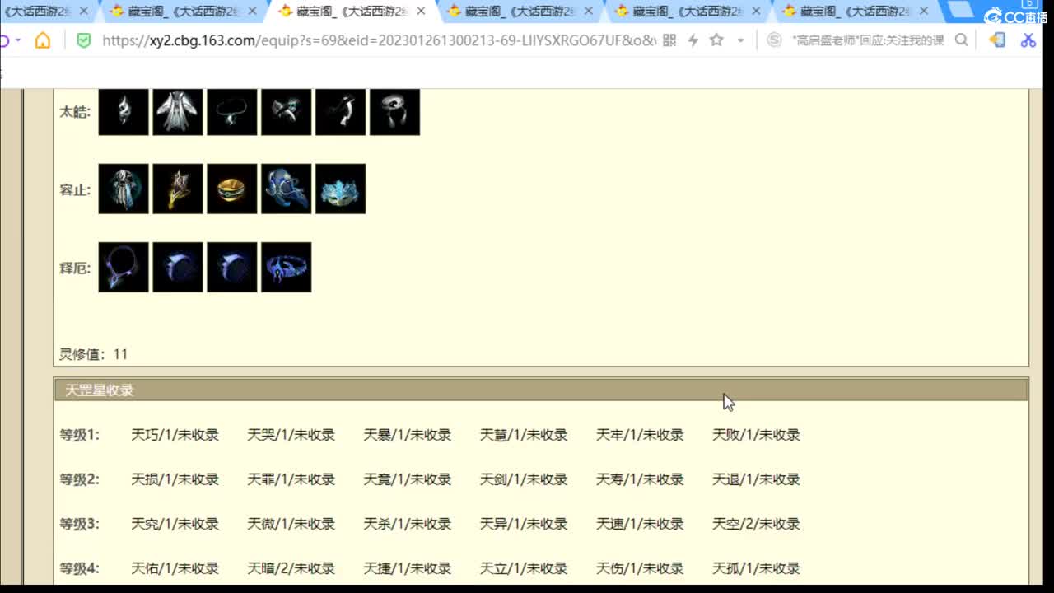Click the 容止: row label

click(75, 190)
